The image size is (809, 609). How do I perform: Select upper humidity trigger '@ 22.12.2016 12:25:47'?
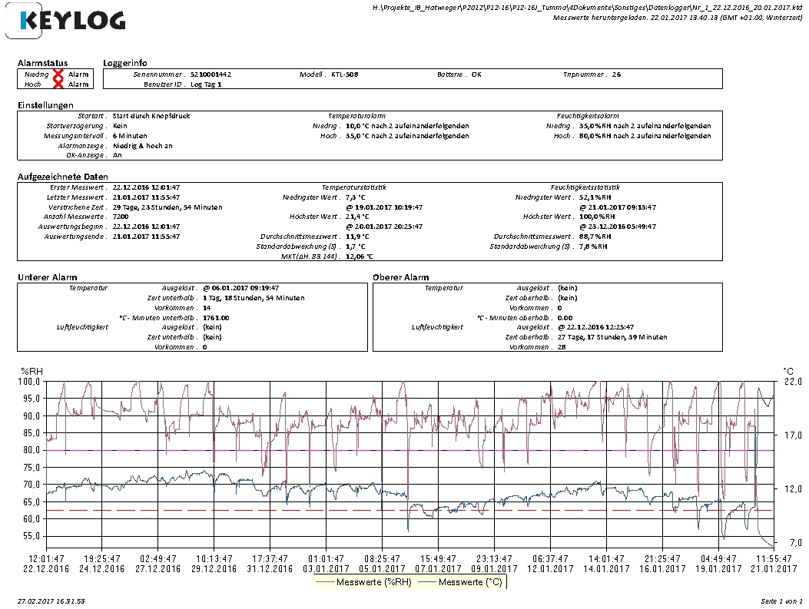pos(595,327)
